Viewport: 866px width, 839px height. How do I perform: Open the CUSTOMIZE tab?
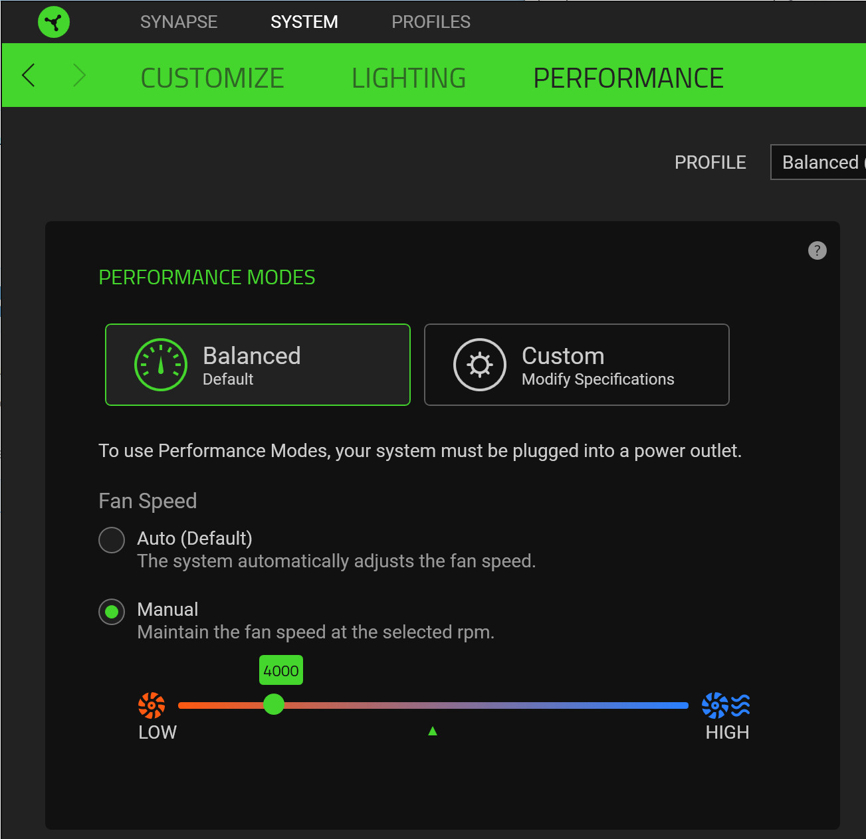[213, 78]
